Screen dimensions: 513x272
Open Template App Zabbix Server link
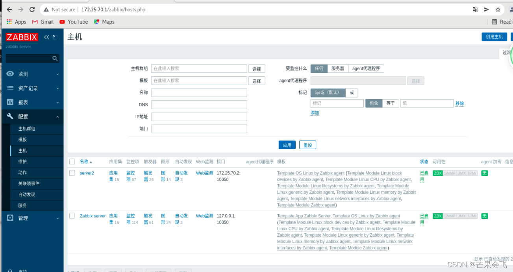pos(304,216)
